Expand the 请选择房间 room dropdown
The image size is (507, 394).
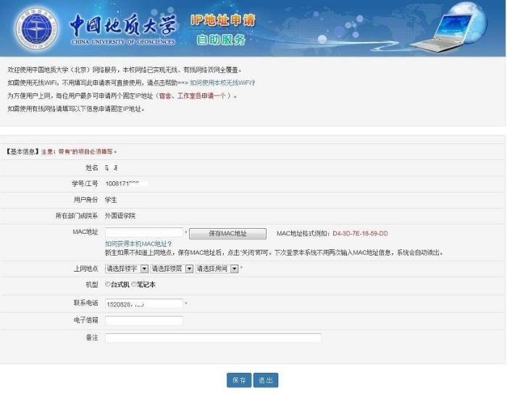(217, 269)
